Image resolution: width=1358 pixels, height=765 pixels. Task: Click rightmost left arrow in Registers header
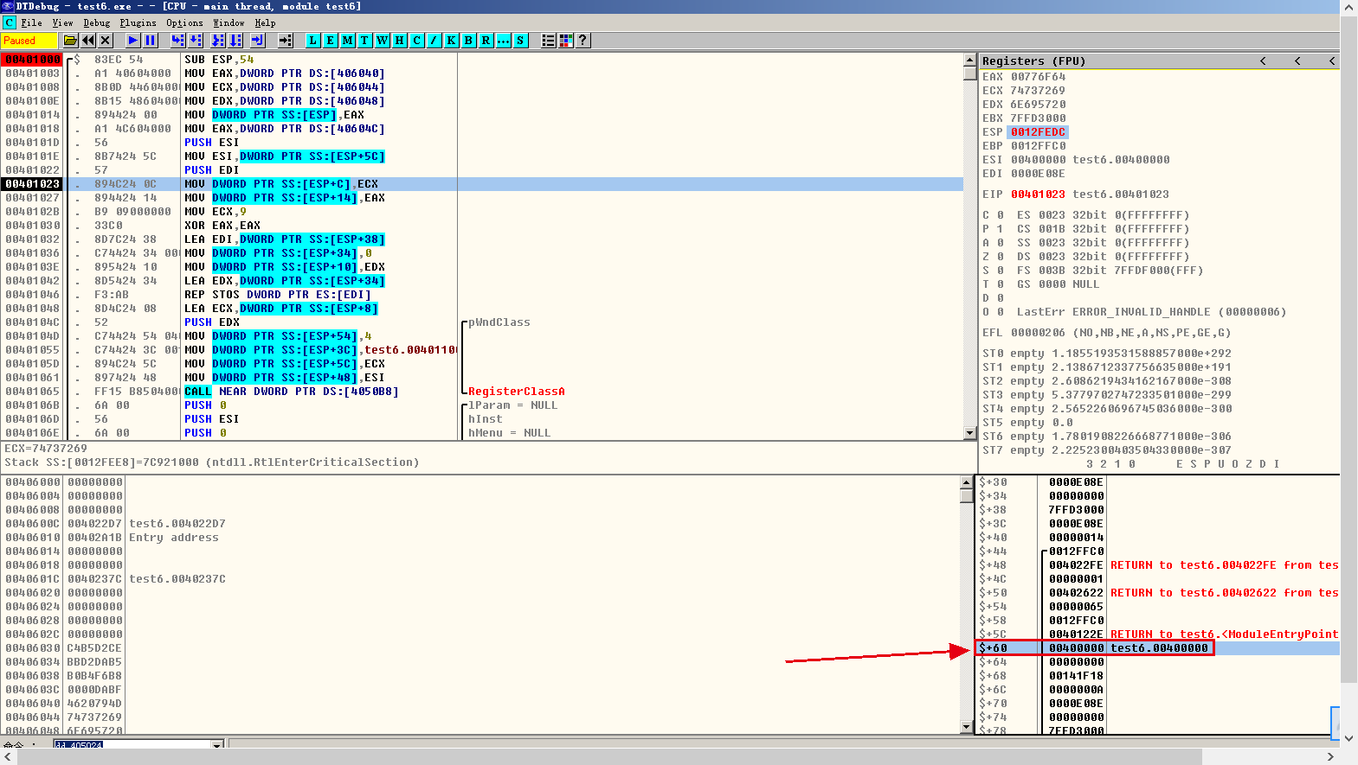coord(1332,61)
